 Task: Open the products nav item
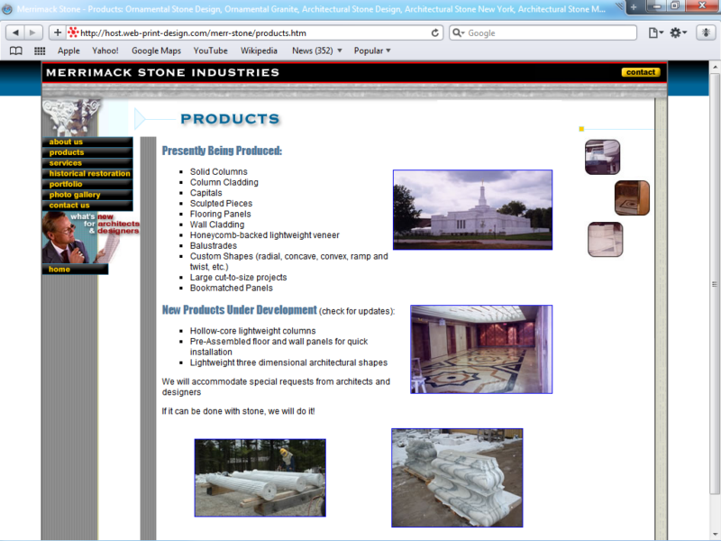87,152
